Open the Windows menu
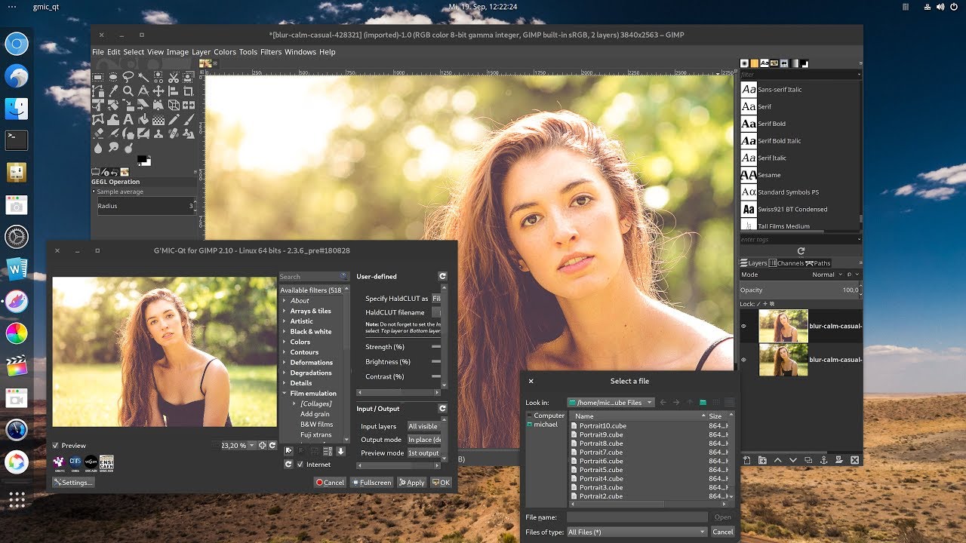This screenshot has width=966, height=543. (x=300, y=52)
